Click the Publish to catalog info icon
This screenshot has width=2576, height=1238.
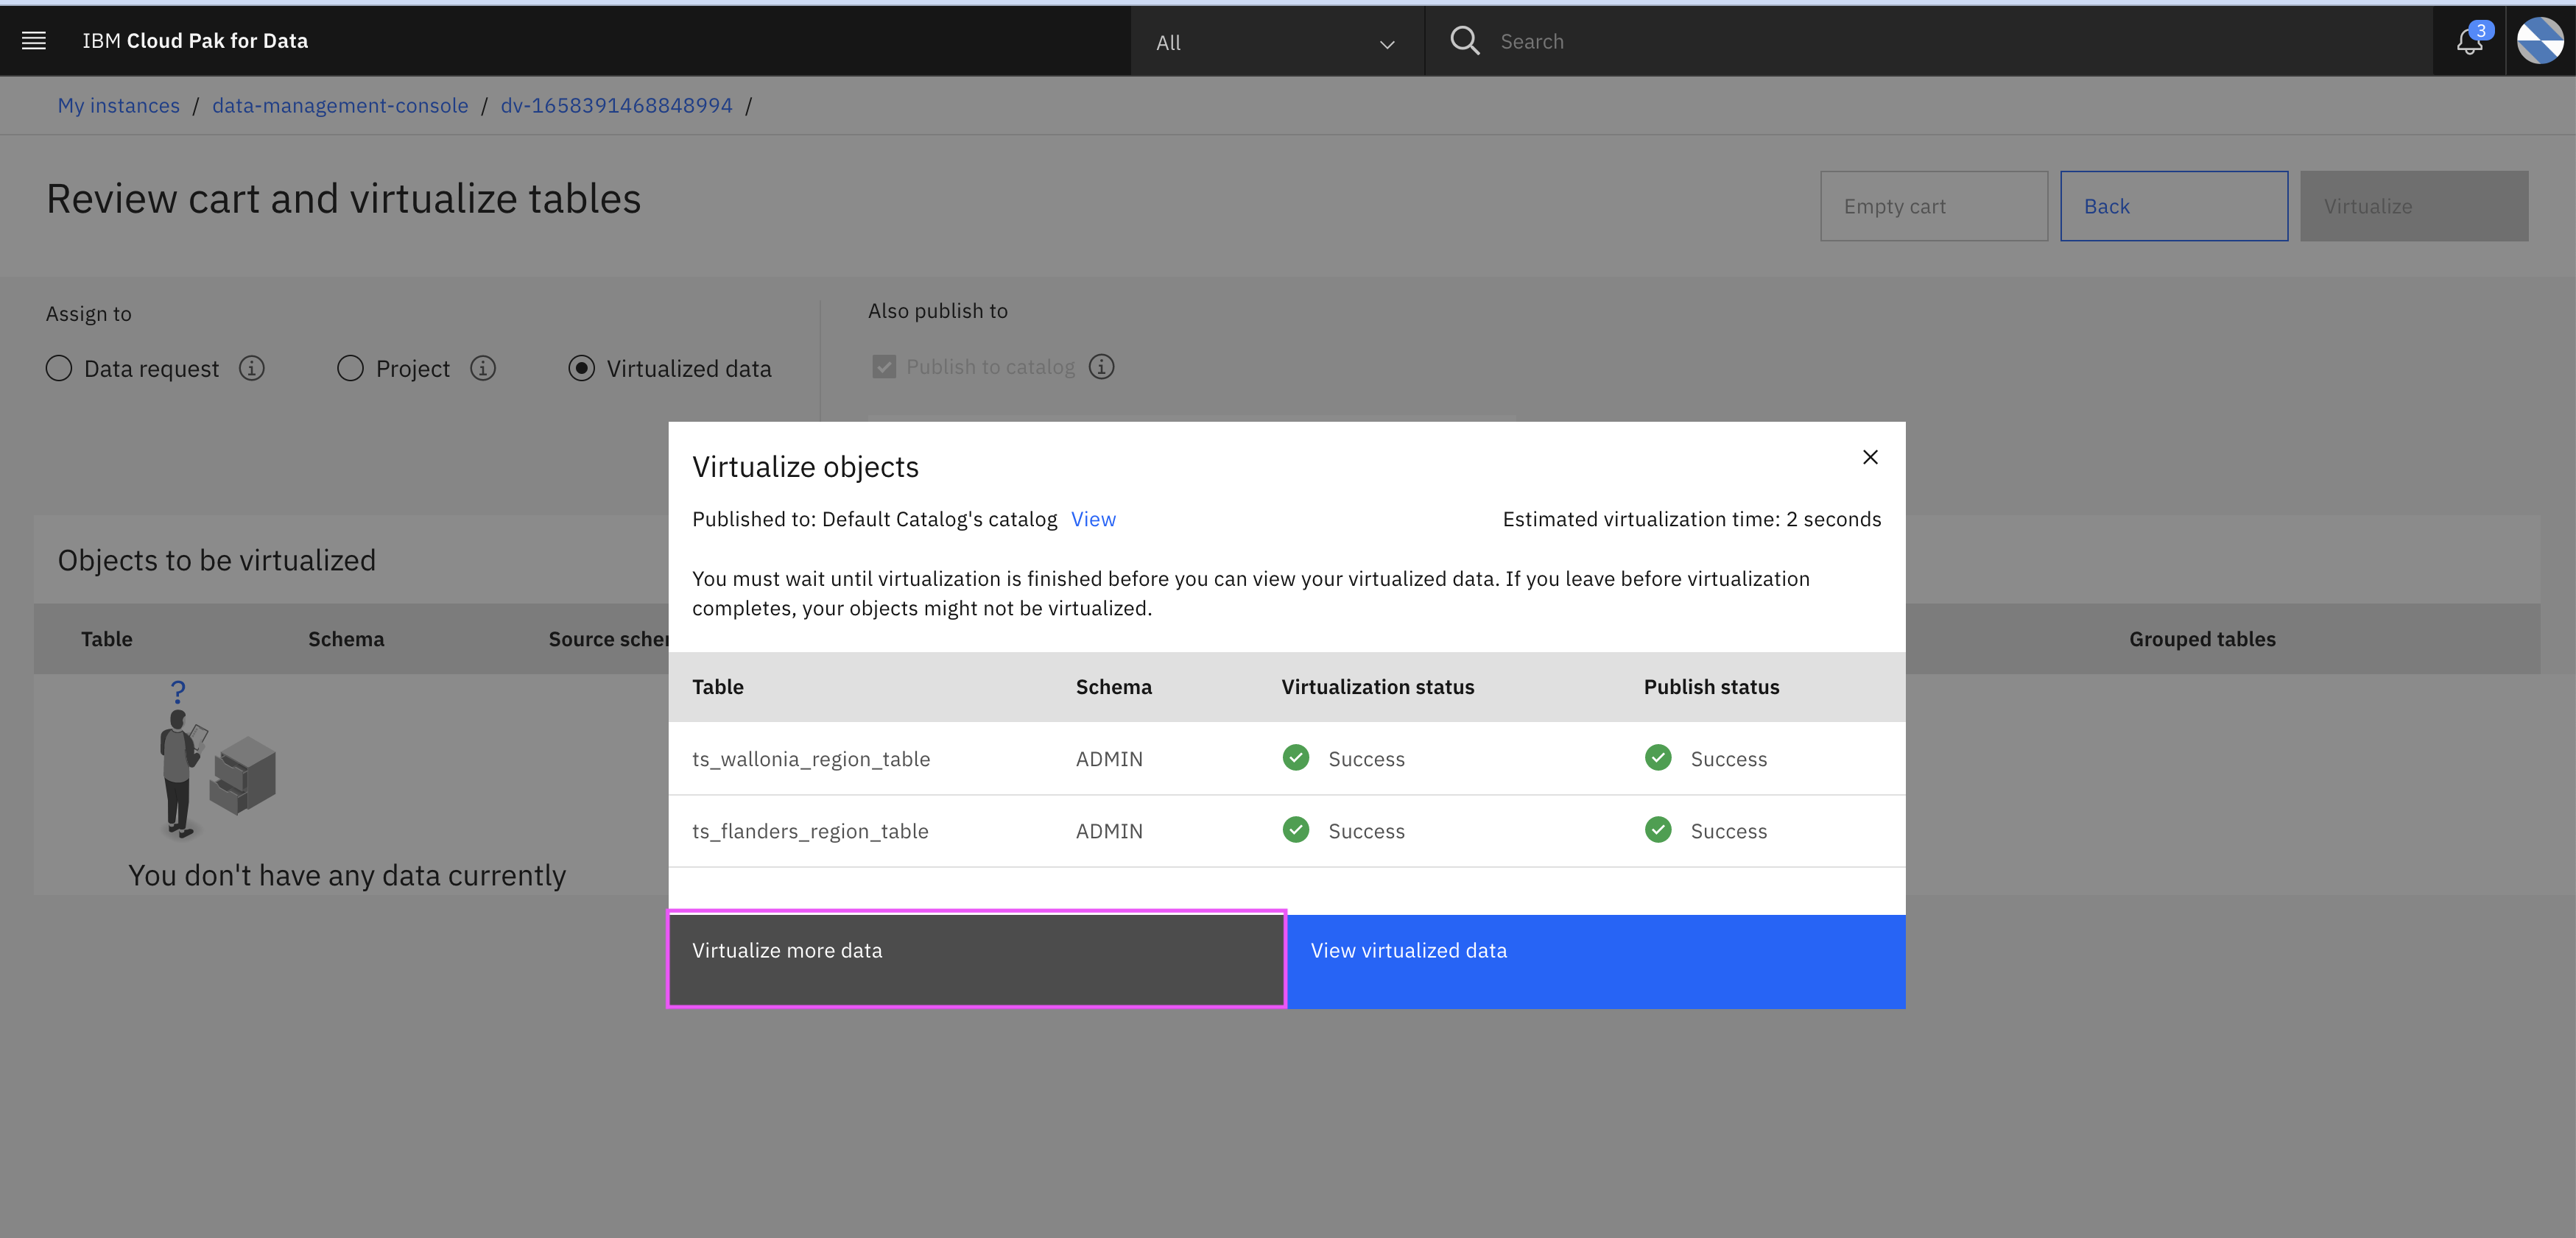(1101, 367)
